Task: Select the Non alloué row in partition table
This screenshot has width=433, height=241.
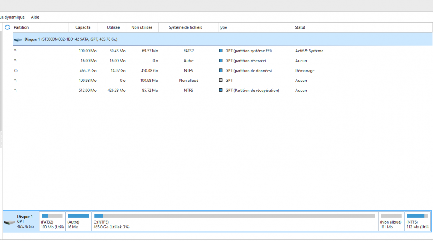Action: pos(130,81)
